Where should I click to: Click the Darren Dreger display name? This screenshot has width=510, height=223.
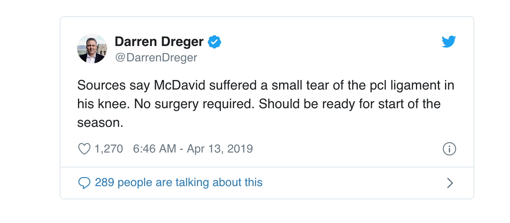[159, 42]
